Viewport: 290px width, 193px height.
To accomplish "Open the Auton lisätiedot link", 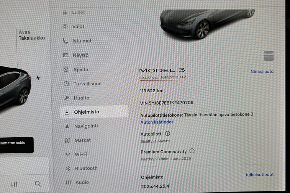I will point(157,122).
